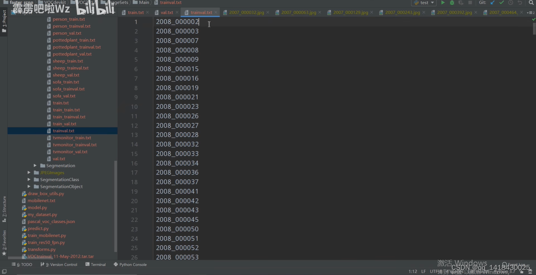Open predict.py file
This screenshot has height=275, width=536.
pos(38,228)
